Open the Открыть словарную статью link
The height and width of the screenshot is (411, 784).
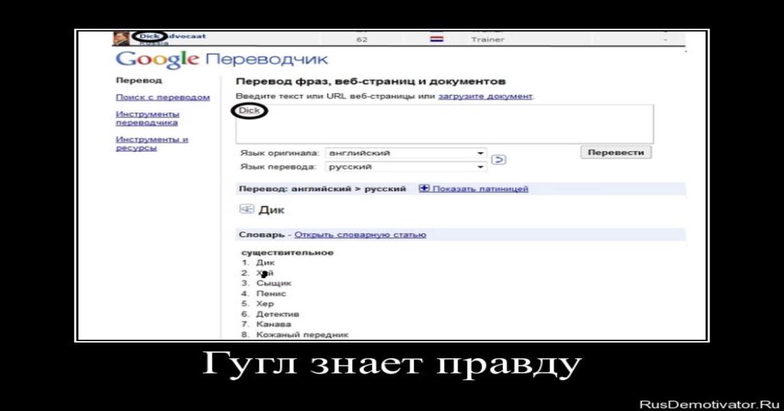pos(360,235)
